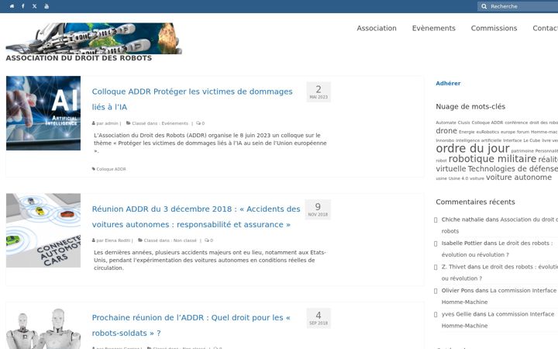558x349 pixels.
Task: Click author icon beside par admin
Action: 94,123
